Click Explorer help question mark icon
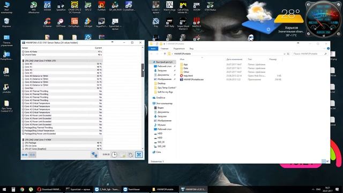The width and height of the screenshot is (343, 193). point(328,49)
